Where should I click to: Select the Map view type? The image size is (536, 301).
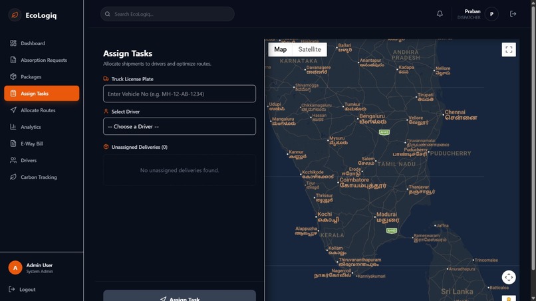(x=281, y=50)
